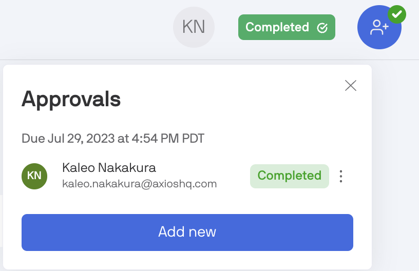Click the person-plus glyph in the blue circle
Image resolution: width=419 pixels, height=271 pixels.
click(379, 28)
